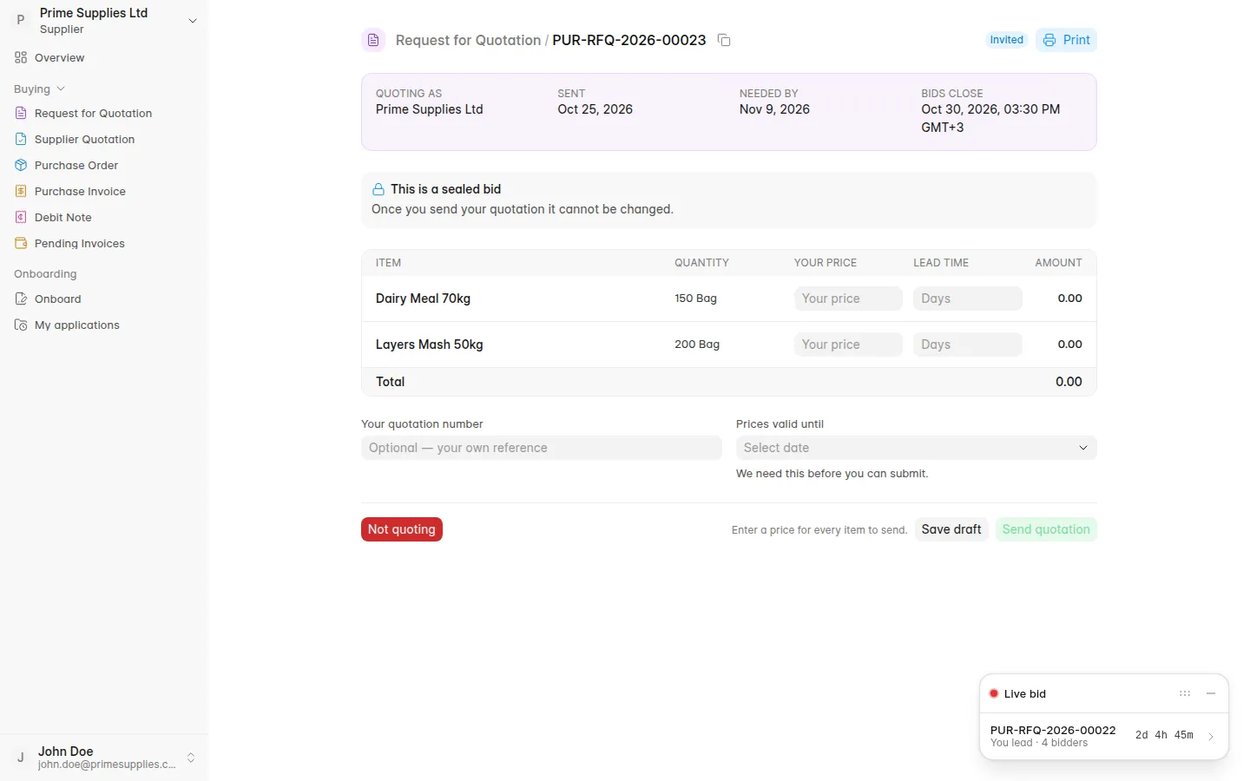Click the red Not quoting button
Image resolution: width=1250 pixels, height=781 pixels.
tap(402, 529)
